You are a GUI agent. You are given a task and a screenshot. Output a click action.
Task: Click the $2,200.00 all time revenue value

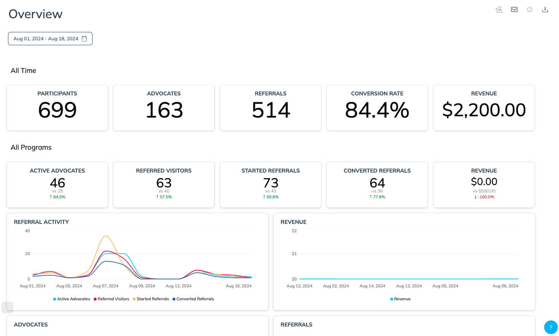tap(484, 110)
